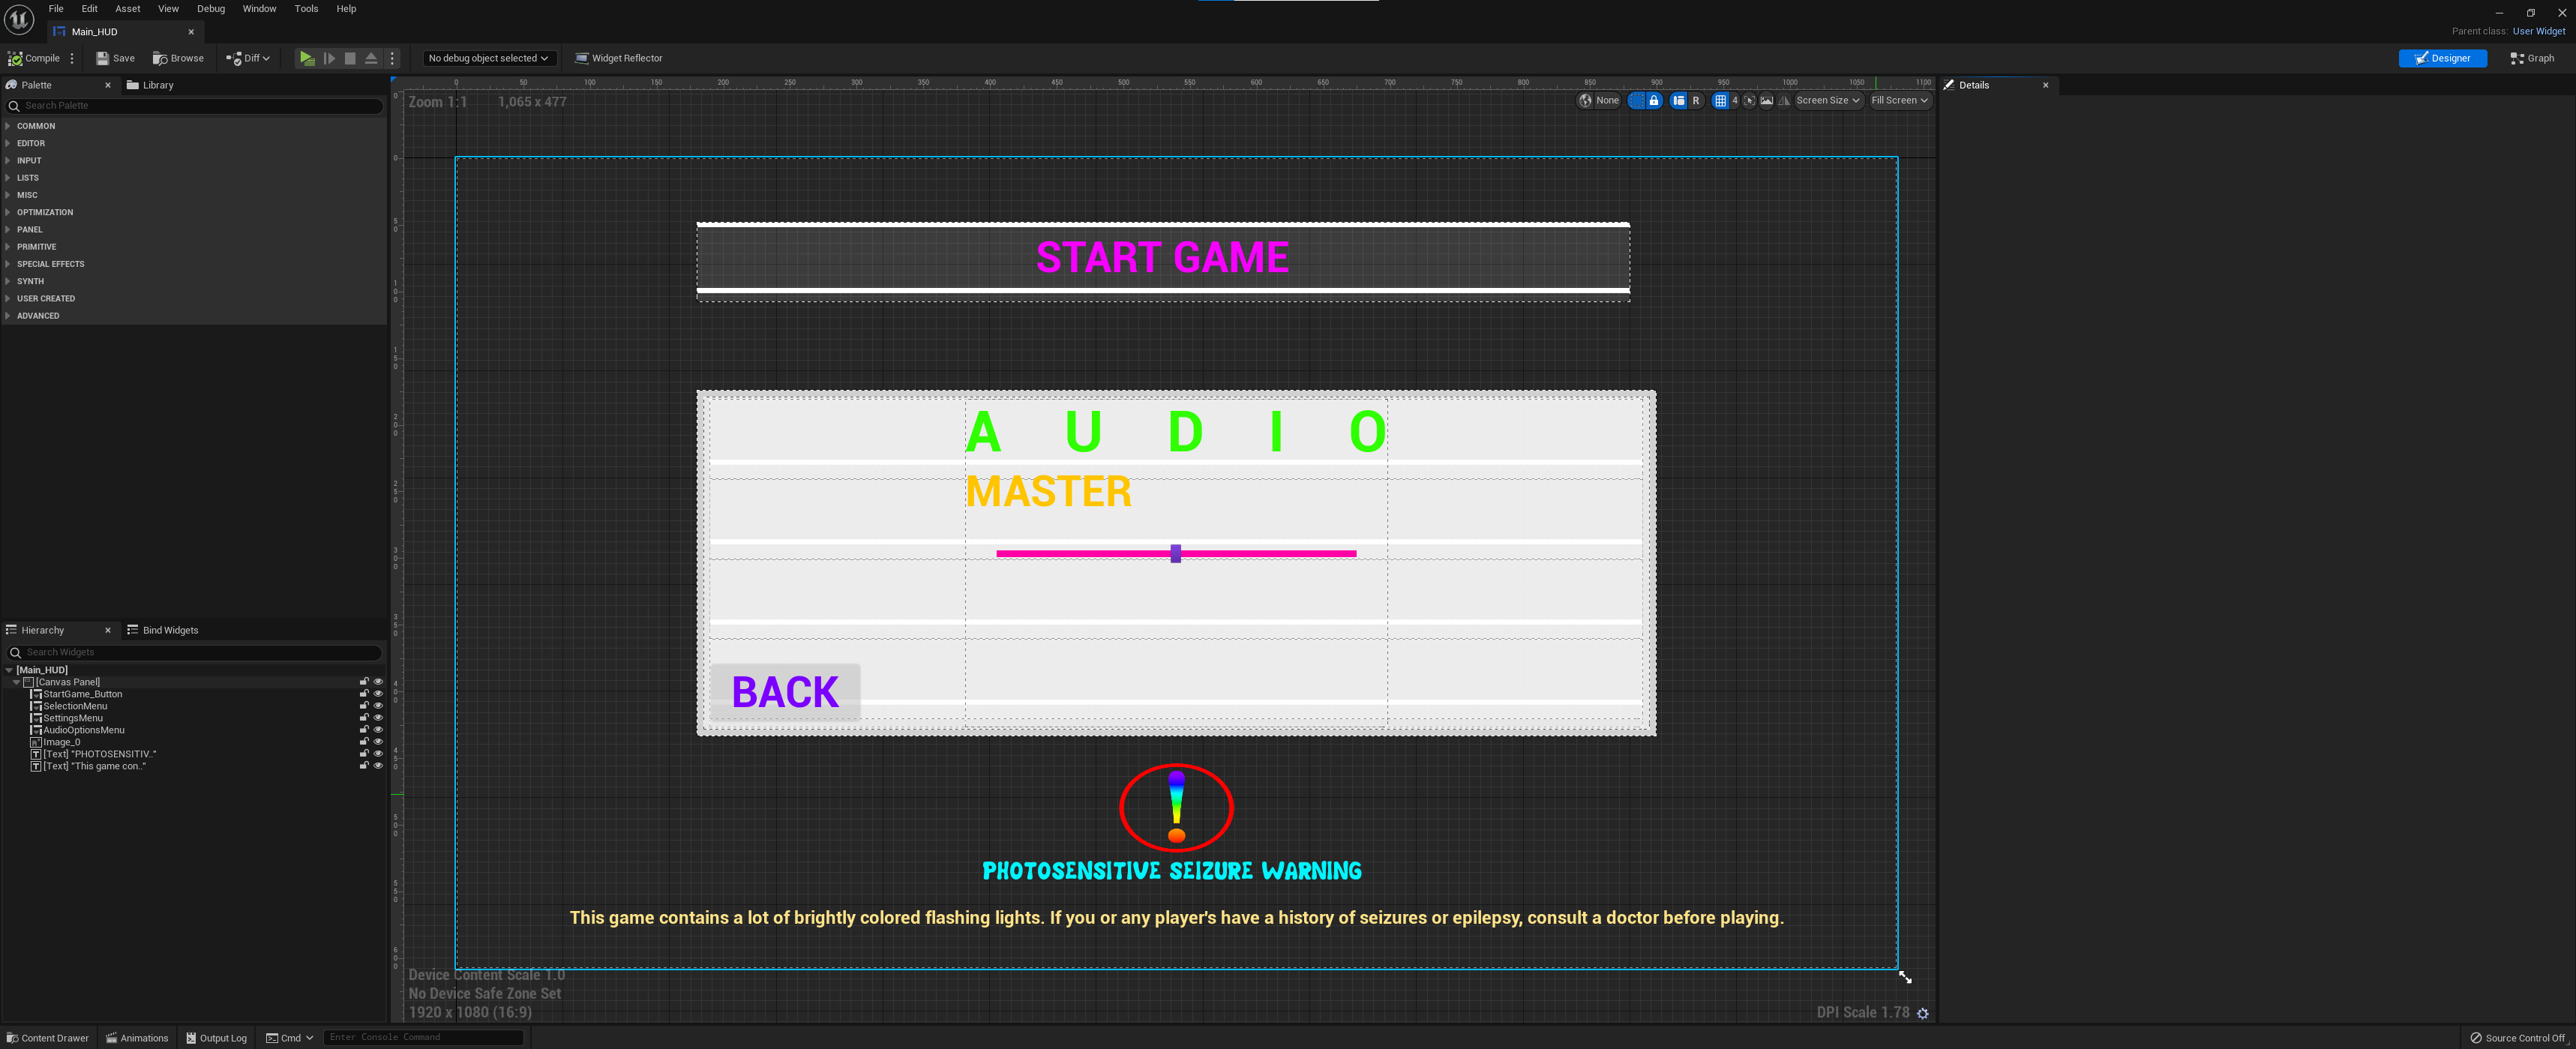Click the Search Palette input field
Viewport: 2576px width, 1049px height.
point(200,106)
